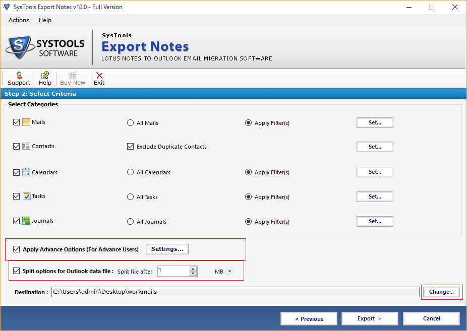Click the Tasks clipboard icon
467x331 pixels.
[x=26, y=196]
